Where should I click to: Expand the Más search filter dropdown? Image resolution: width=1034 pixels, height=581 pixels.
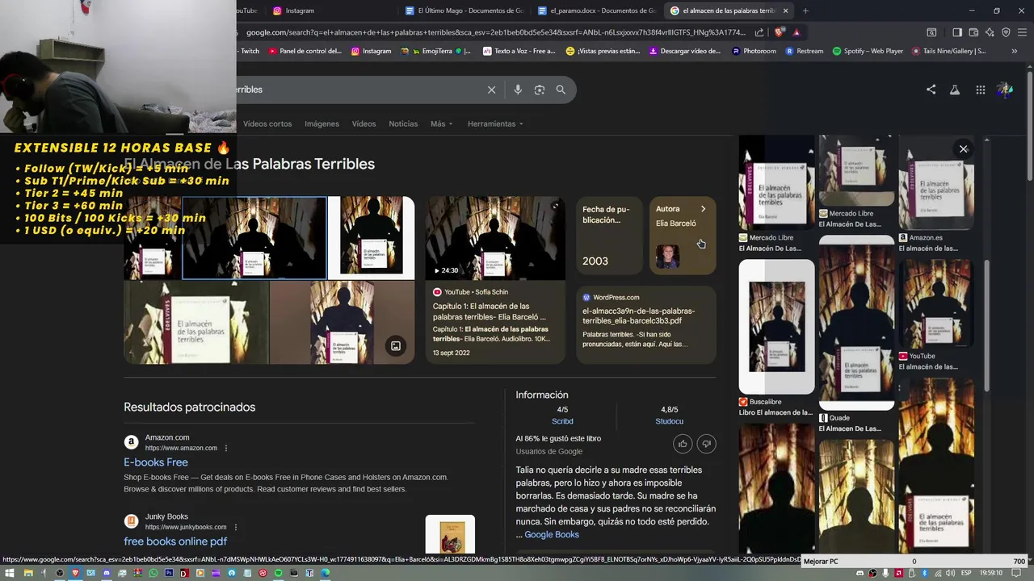tap(441, 123)
